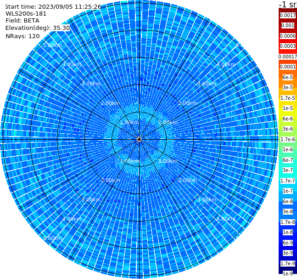Select the upper-left quadrant 3.00km ring label

91,84
